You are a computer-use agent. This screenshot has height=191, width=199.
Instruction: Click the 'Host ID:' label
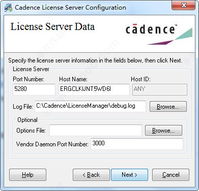(140, 79)
